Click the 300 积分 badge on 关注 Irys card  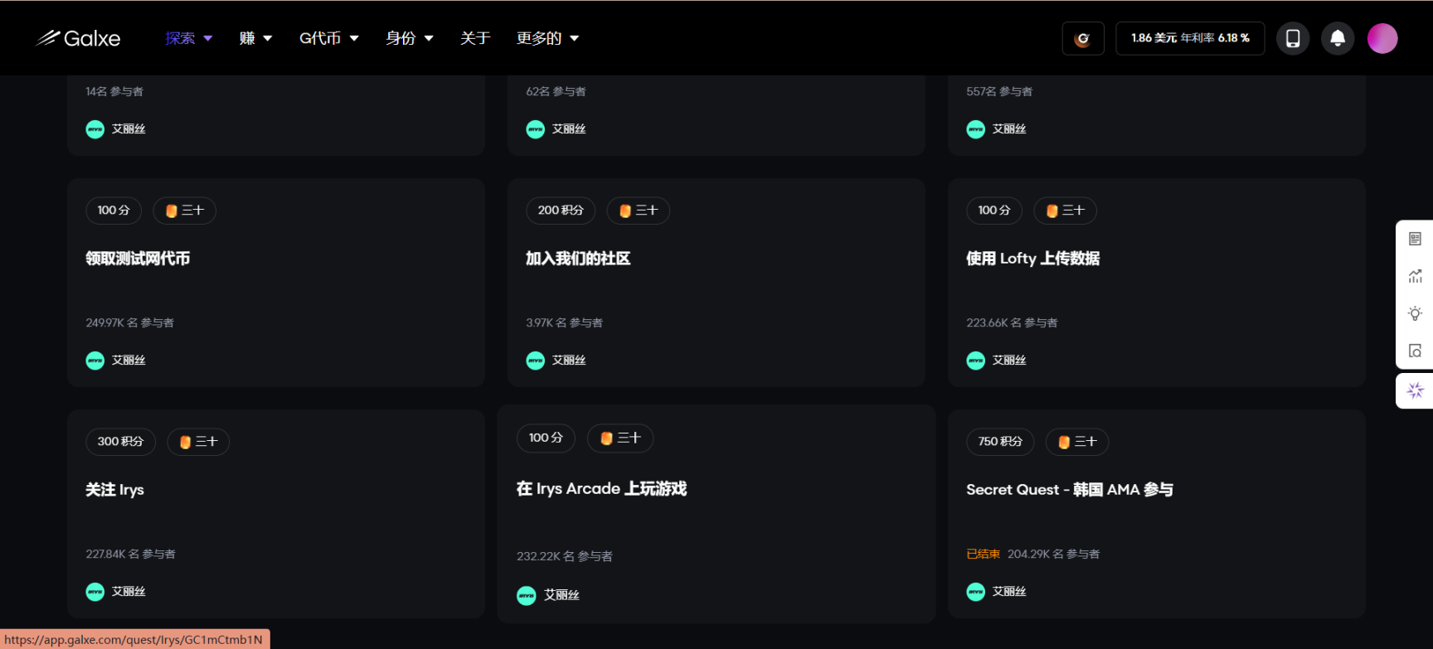[x=120, y=442]
